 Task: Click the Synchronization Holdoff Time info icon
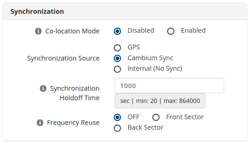pos(43,89)
